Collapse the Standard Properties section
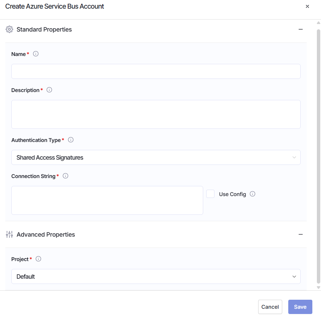The image size is (321, 317). [301, 29]
